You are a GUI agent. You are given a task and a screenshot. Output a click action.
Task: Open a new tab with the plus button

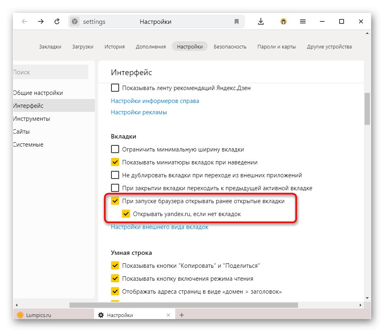[182, 315]
